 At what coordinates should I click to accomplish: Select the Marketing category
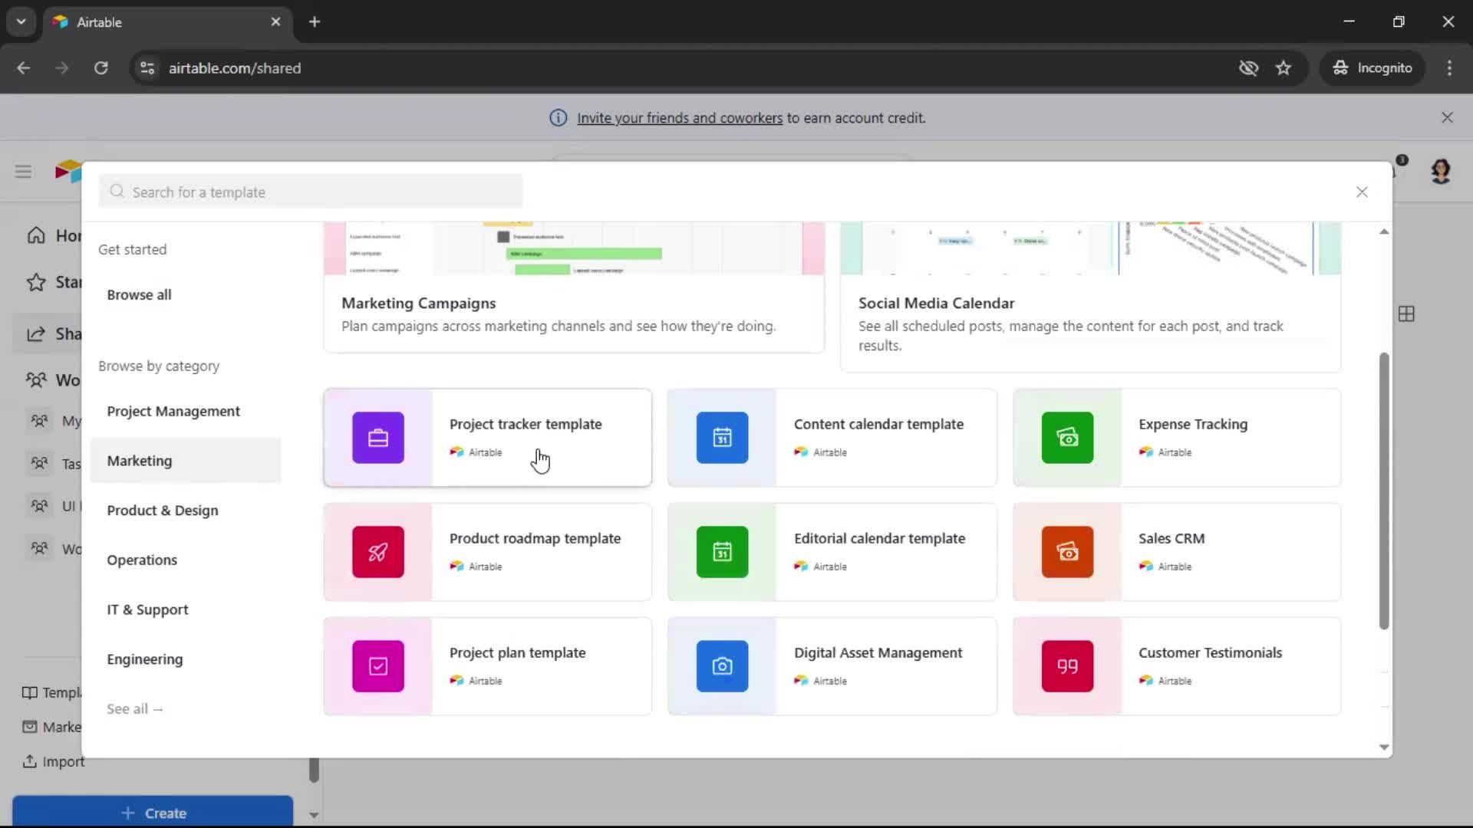tap(186, 461)
